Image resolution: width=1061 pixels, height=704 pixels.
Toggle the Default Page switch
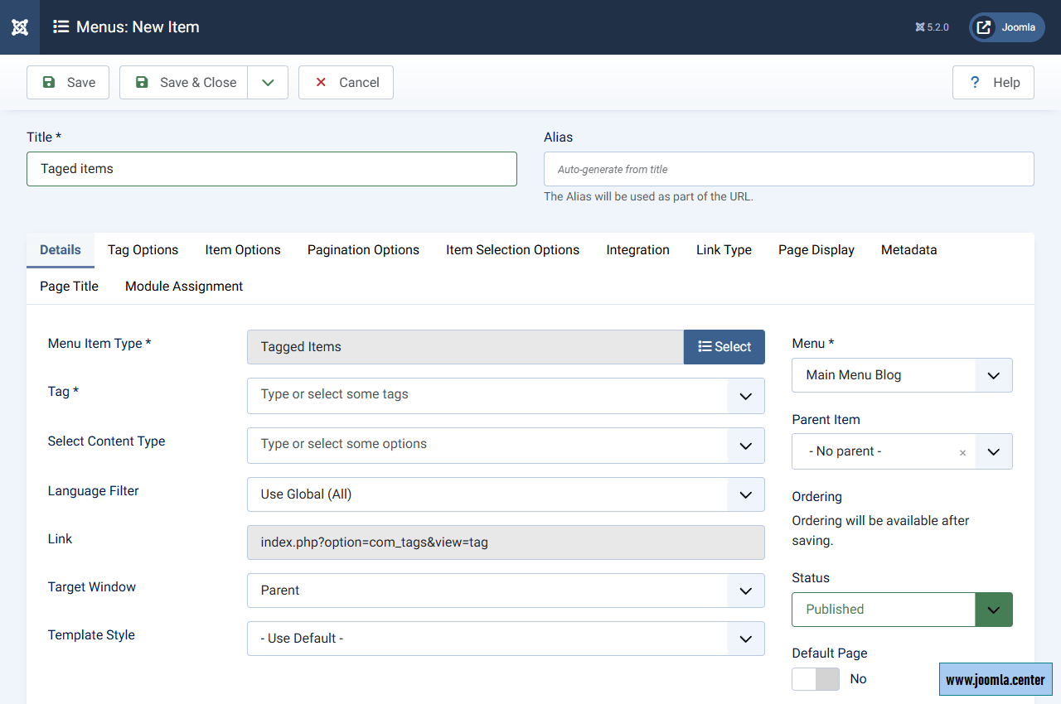816,679
